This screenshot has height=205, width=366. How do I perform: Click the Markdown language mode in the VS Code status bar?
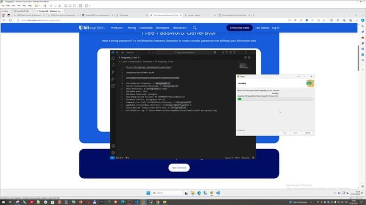[x=245, y=158]
